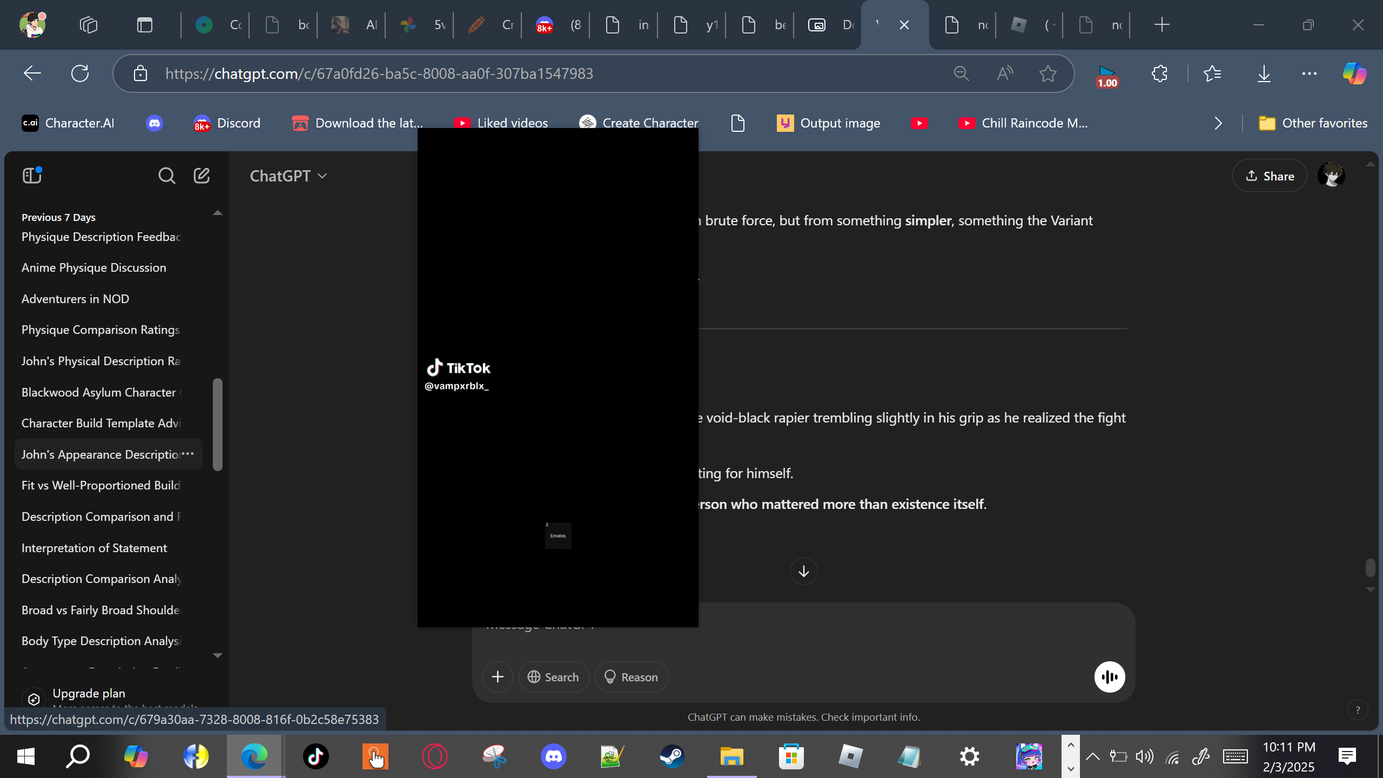Screen dimensions: 1383x778
Task: Open chat search magnifier in sidebar
Action: (x=166, y=176)
